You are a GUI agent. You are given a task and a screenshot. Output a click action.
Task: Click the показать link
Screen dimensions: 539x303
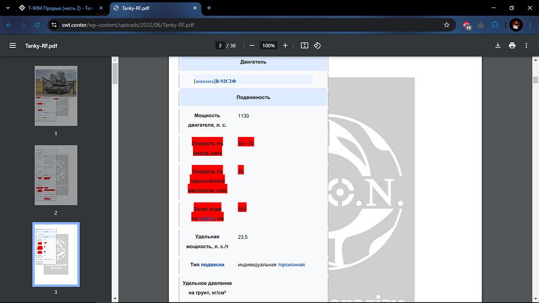204,81
